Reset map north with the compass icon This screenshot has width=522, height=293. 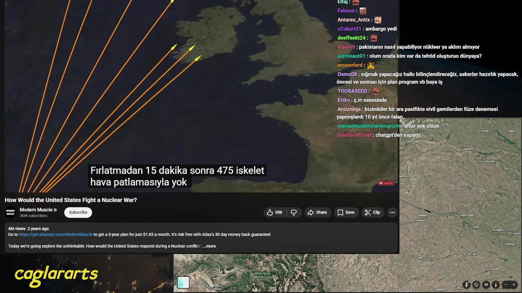tap(496, 285)
